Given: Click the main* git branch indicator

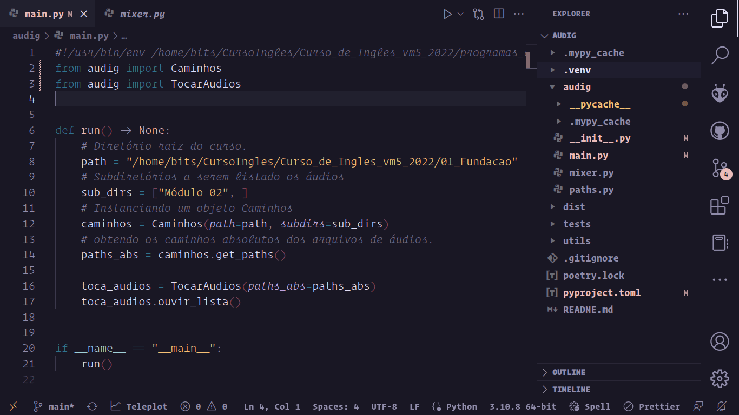Looking at the screenshot, I should click(54, 406).
